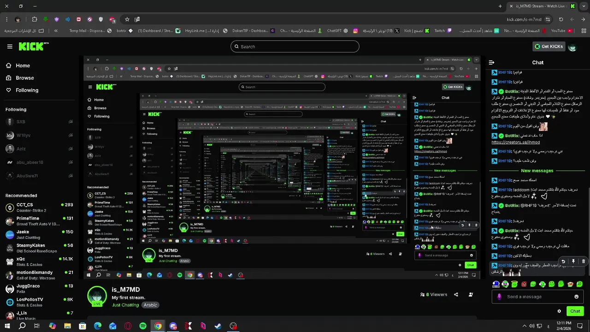Screen dimensions: 590x332
Task: Open recommended channel LosPollosTV
Action: point(39,302)
